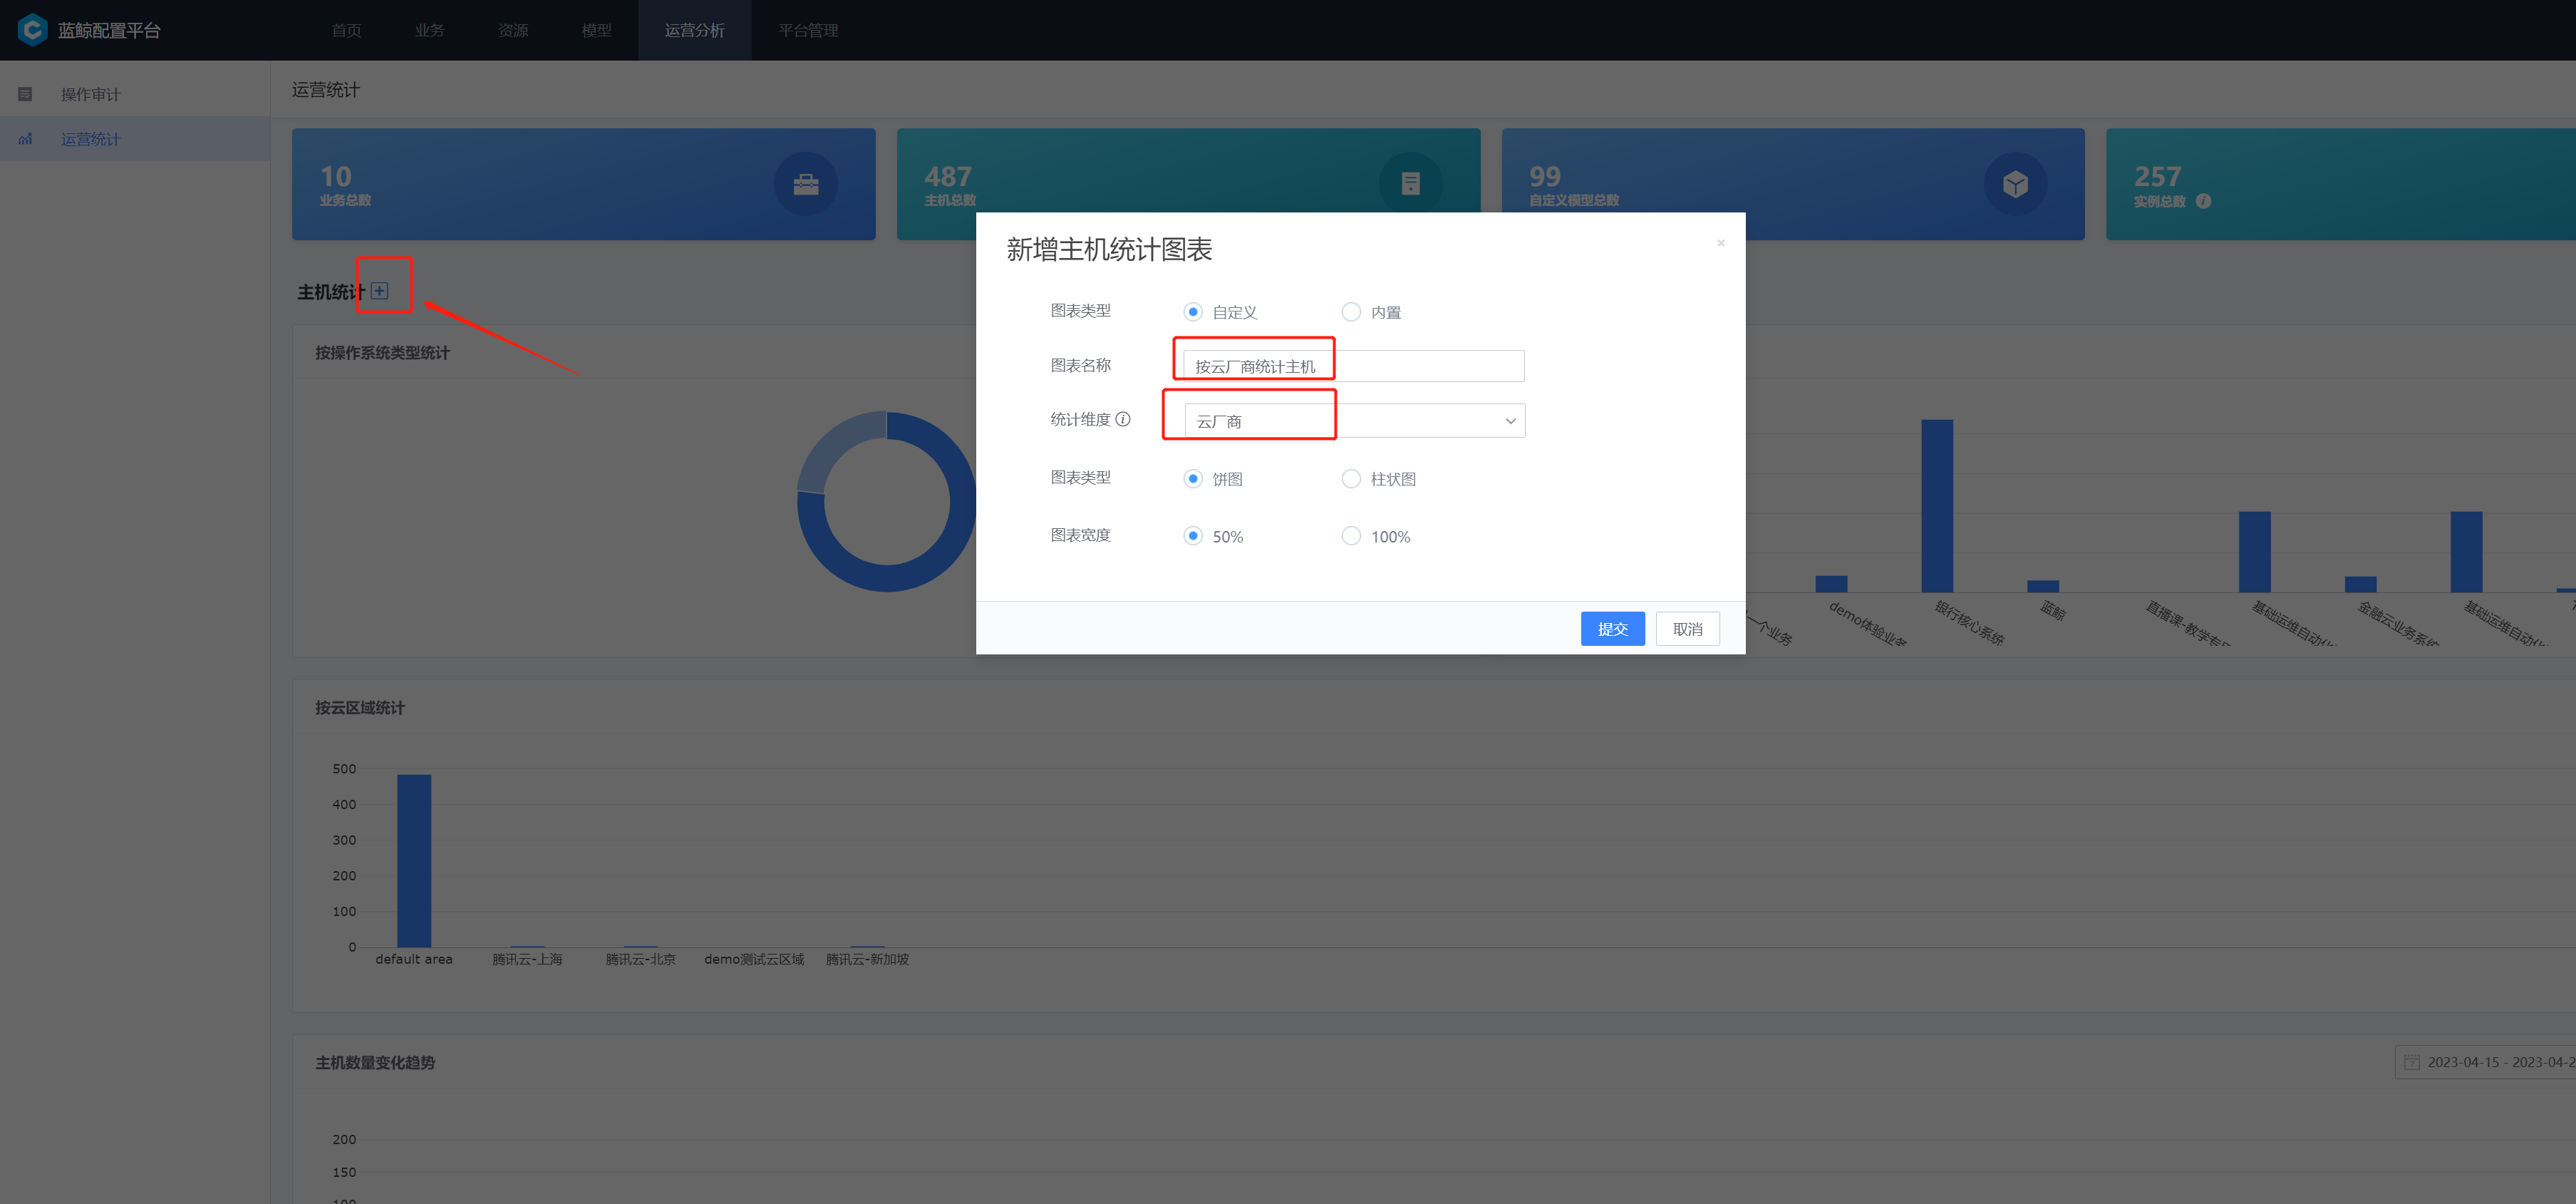Choose the 柱状图 radio option
This screenshot has height=1204, width=2576.
click(x=1351, y=479)
